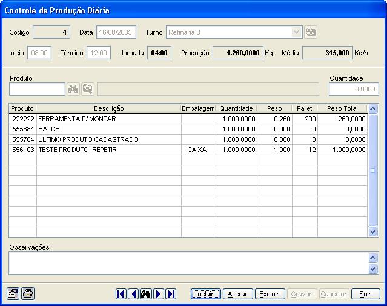The height and width of the screenshot is (306, 387).
Task: Click the Término time field
Action: [99, 53]
